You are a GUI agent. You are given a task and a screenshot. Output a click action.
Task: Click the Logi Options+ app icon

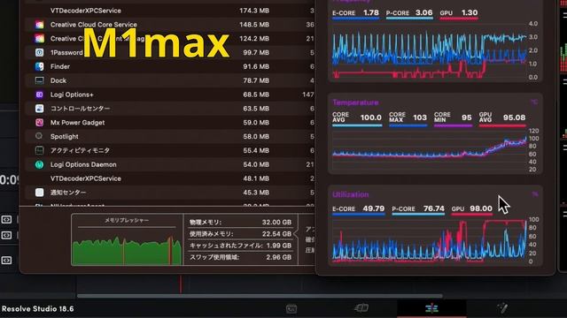(x=39, y=95)
